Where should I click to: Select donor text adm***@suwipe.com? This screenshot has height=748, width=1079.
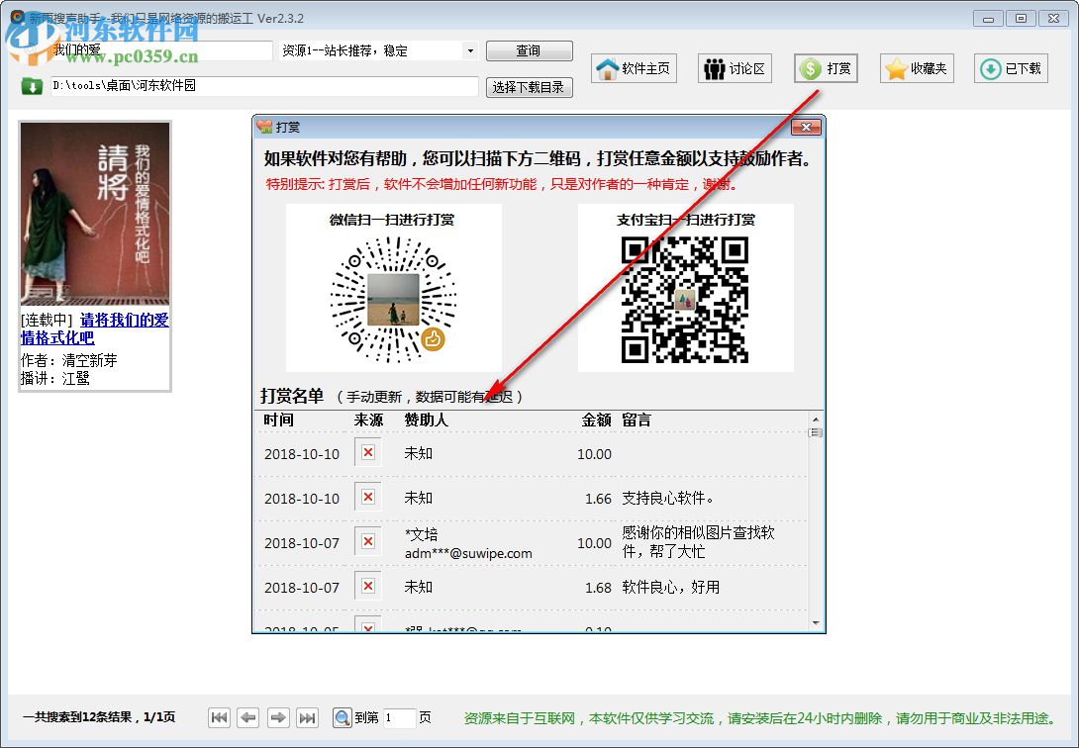click(x=468, y=553)
